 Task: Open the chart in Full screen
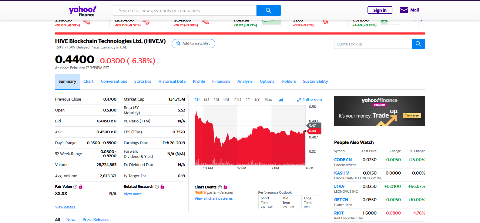(x=309, y=100)
